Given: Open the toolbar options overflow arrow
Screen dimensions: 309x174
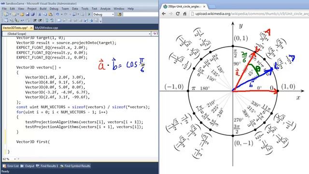Looking at the screenshot, I should pos(101,20).
